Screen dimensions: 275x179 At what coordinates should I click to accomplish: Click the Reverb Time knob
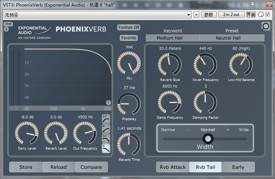tap(129, 144)
